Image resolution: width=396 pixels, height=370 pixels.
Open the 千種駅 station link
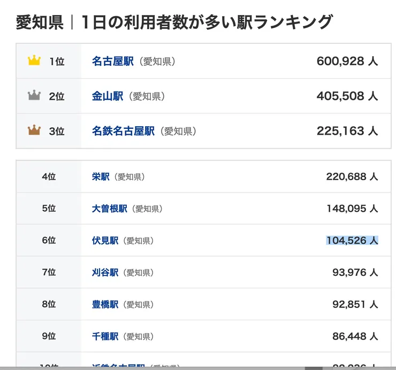105,337
